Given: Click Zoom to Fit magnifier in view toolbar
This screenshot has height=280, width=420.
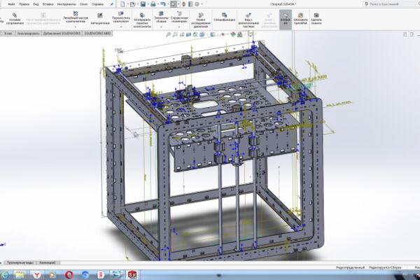Looking at the screenshot, I should (168, 34).
